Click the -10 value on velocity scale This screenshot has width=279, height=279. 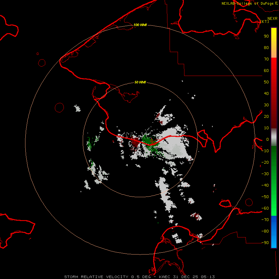[x=265, y=151]
